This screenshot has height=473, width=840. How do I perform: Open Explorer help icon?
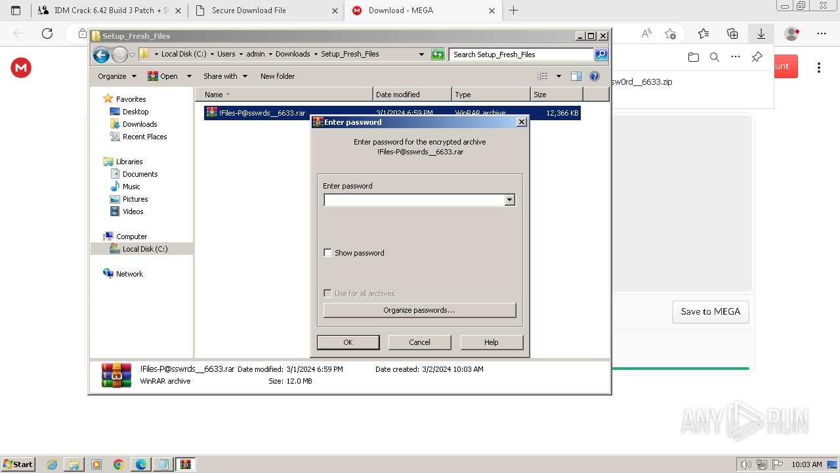point(595,76)
